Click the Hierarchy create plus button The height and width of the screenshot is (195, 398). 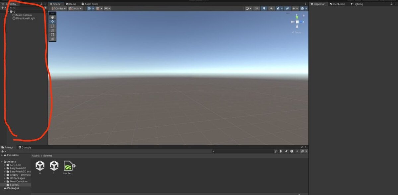pos(3,8)
